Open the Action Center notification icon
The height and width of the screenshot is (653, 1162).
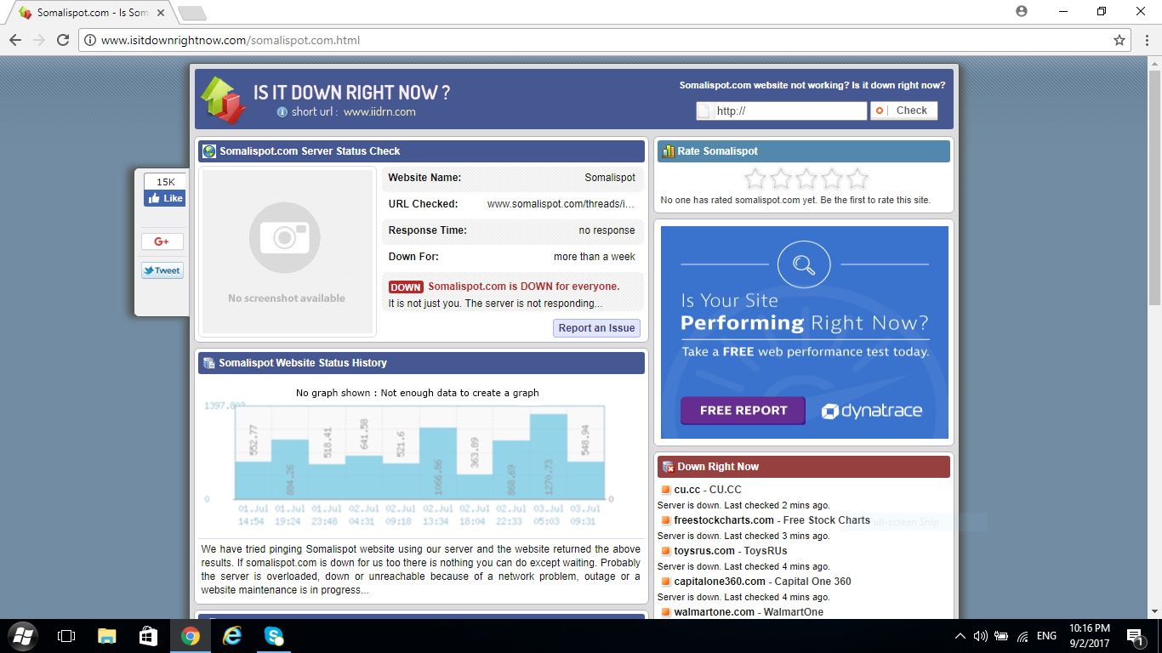tap(1134, 636)
